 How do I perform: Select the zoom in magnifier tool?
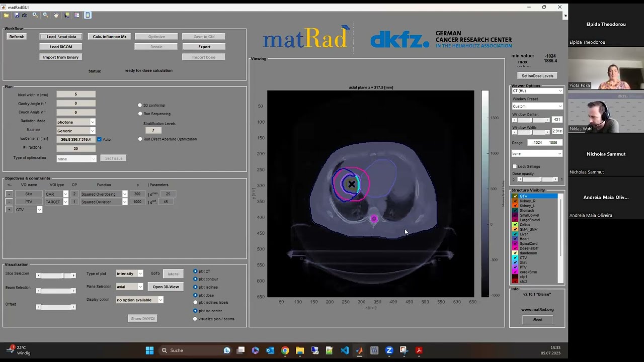coord(35,15)
